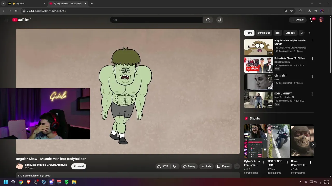This screenshot has height=186, width=332.
Task: Open the YouTube account avatar menu
Action: click(x=321, y=20)
